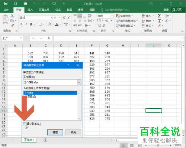The height and width of the screenshot is (148, 186).
Task: Apply yellow fill color bucket
Action: point(49,24)
